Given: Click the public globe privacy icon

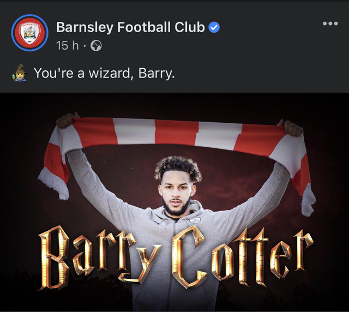Looking at the screenshot, I should pos(96,46).
